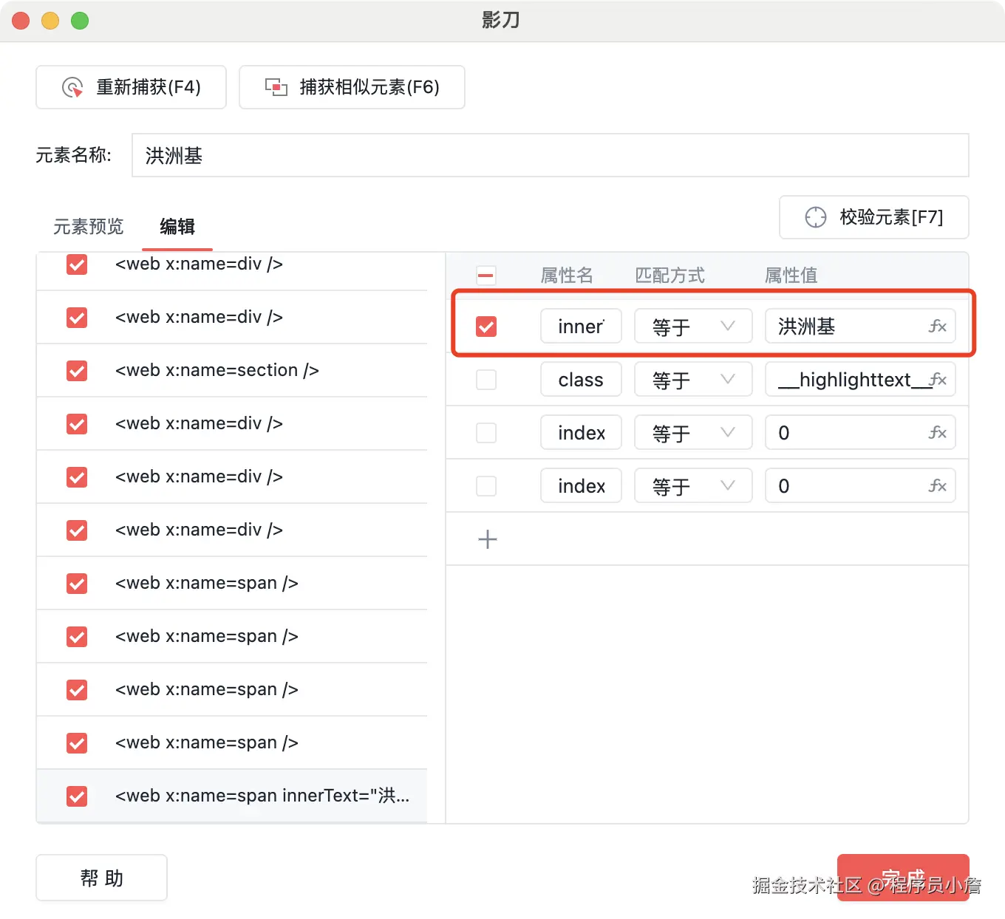
Task: Open fx expression editor for 洪洲基 value
Action: pos(937,327)
